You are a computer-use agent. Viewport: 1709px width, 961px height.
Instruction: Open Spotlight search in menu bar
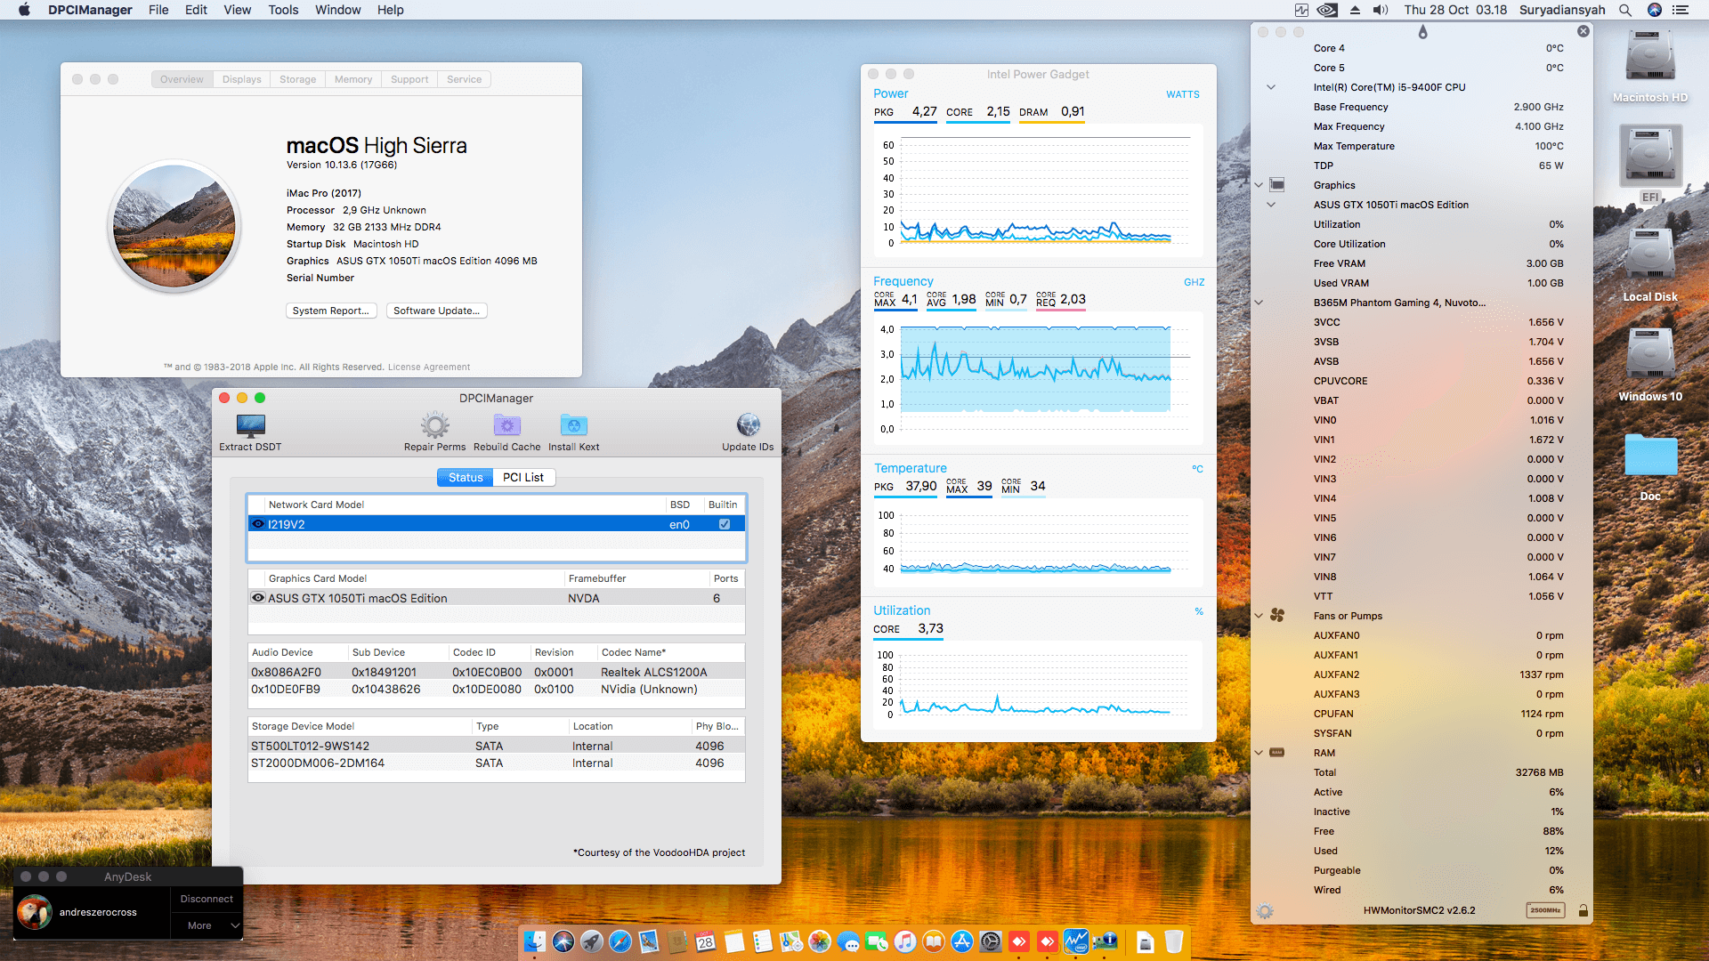1625,10
